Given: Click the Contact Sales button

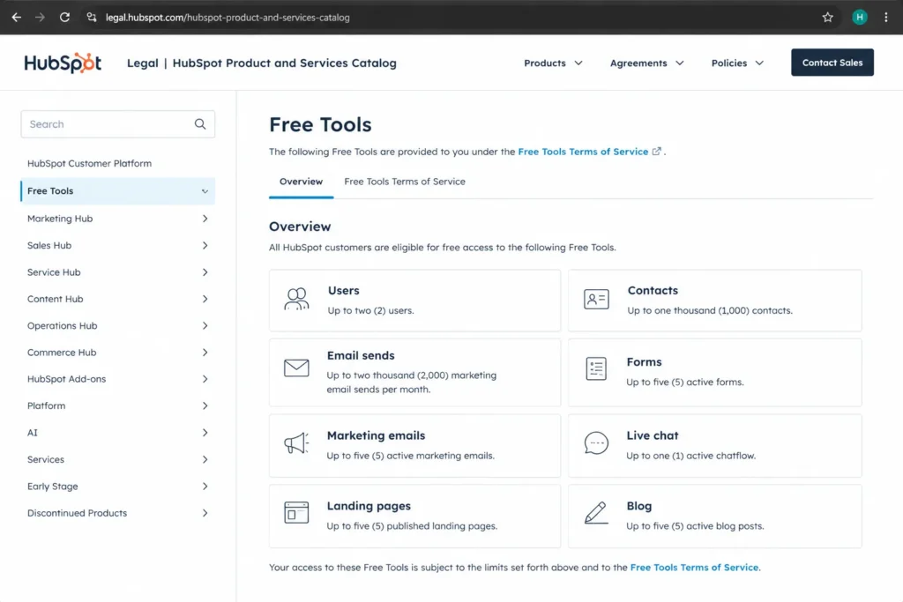Looking at the screenshot, I should (x=832, y=63).
